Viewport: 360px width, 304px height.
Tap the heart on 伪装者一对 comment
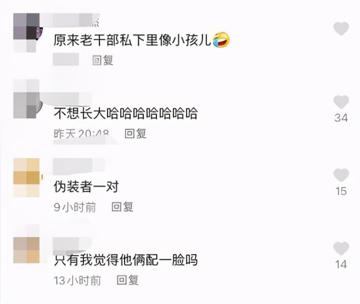tap(341, 175)
